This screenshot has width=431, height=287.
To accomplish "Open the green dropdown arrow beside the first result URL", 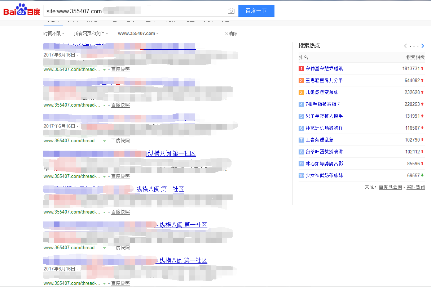I will click(x=104, y=69).
